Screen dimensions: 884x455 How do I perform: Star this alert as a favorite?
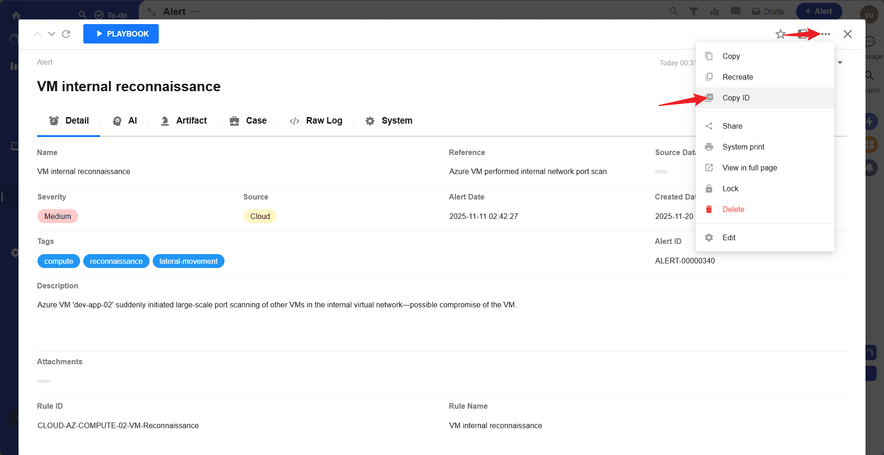(x=780, y=34)
